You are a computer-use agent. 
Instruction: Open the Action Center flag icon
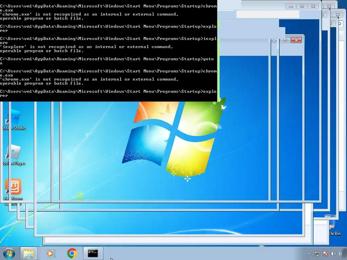(x=325, y=254)
